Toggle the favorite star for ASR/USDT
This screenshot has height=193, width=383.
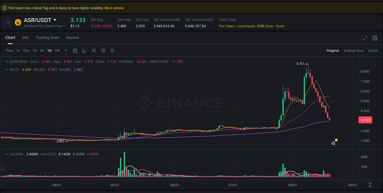(8, 22)
